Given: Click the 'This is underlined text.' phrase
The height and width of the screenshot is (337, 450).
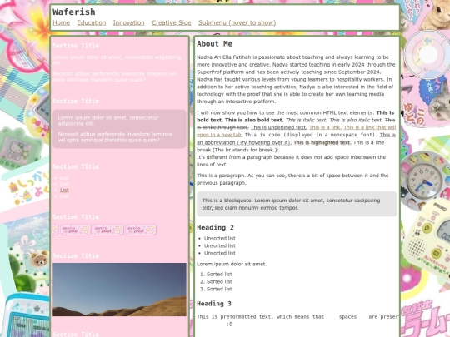Looking at the screenshot, I should coord(278,127).
